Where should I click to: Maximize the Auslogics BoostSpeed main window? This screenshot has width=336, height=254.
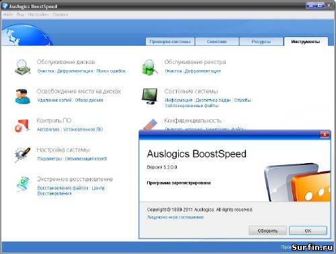[320, 5]
